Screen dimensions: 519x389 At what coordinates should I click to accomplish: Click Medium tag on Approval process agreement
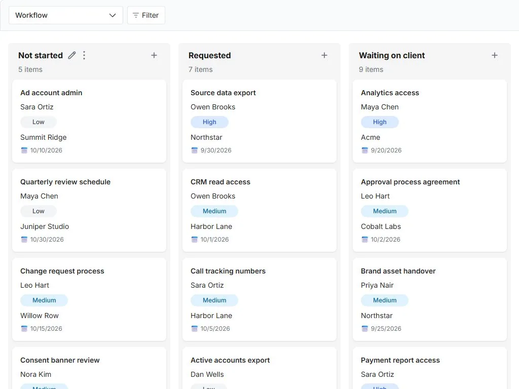point(385,211)
